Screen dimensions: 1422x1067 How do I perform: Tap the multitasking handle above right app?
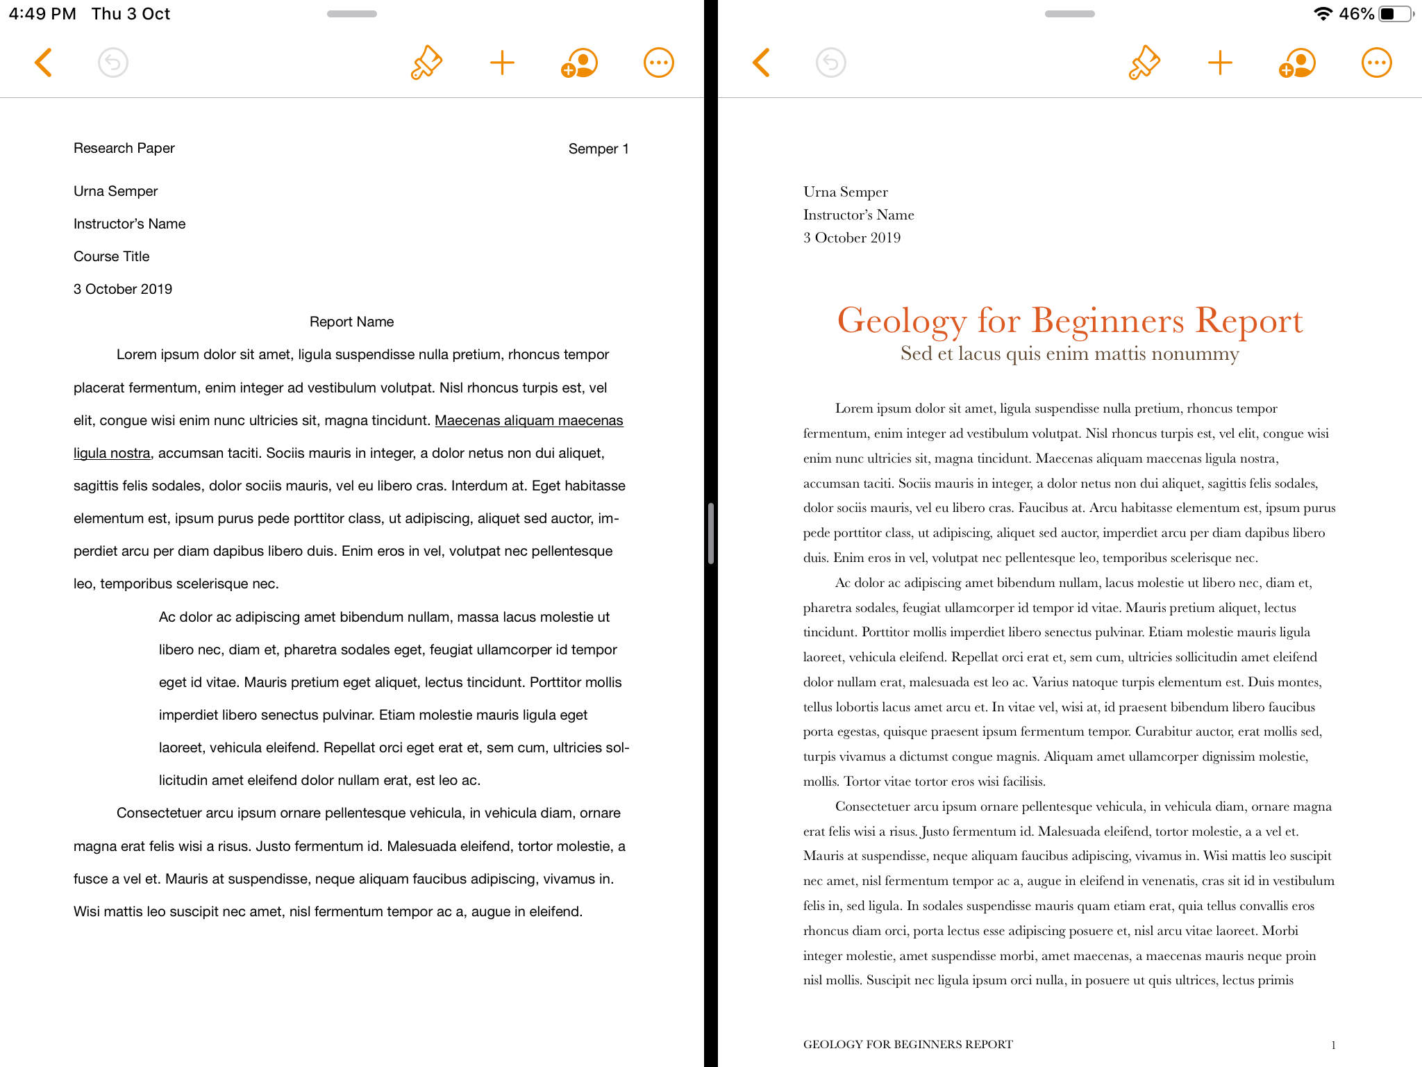[1069, 14]
